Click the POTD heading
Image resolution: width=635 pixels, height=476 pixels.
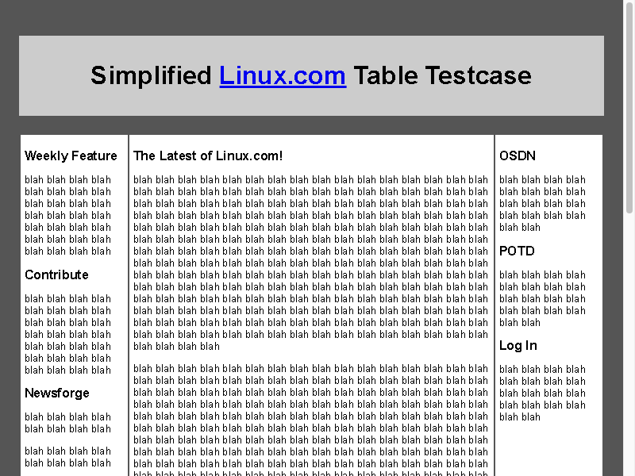[517, 251]
